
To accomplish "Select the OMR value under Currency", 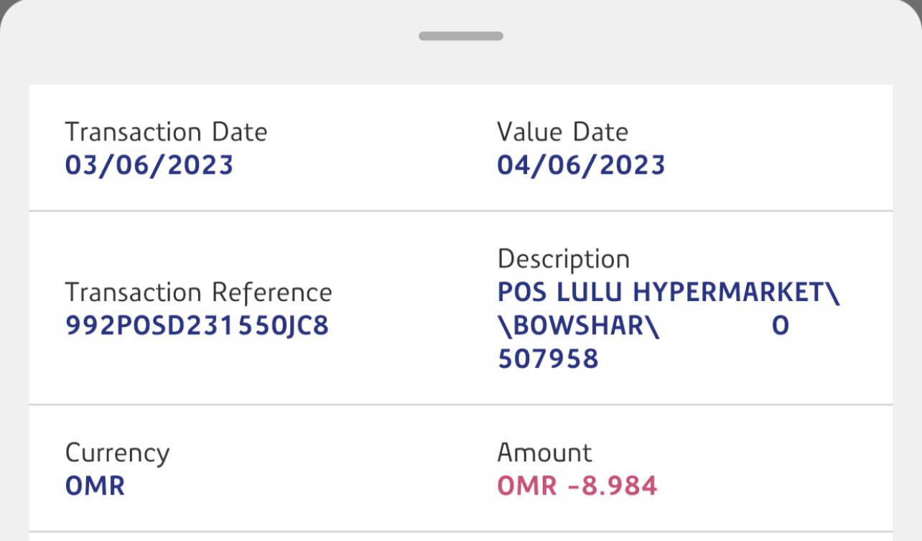I will tap(95, 486).
